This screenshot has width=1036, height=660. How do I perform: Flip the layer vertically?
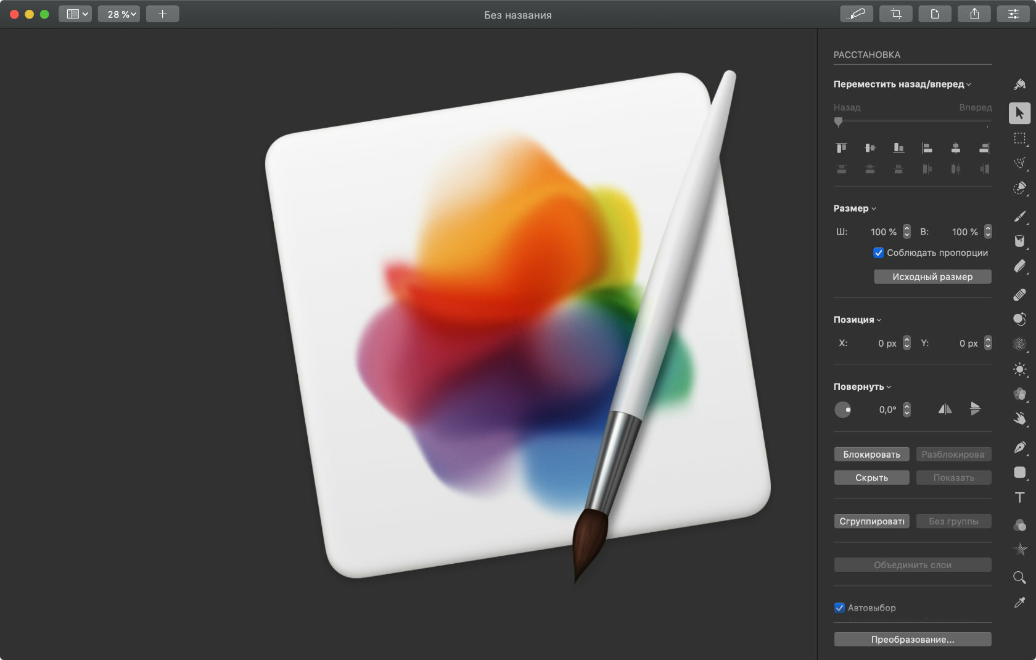975,409
